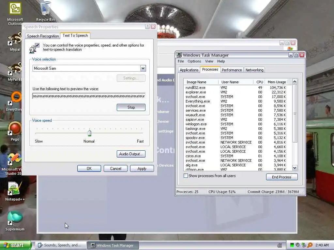Sort processes by Mem Usage column
Image resolution: width=334 pixels, height=250 pixels.
tap(277, 82)
